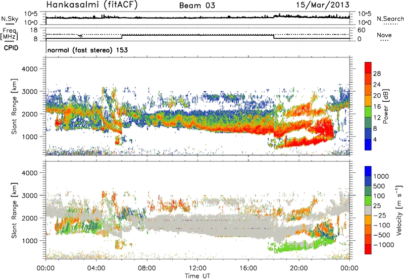Screen dimensions: 404x279
Task: Select the 'Beam 03' label
Action: pyautogui.click(x=197, y=6)
